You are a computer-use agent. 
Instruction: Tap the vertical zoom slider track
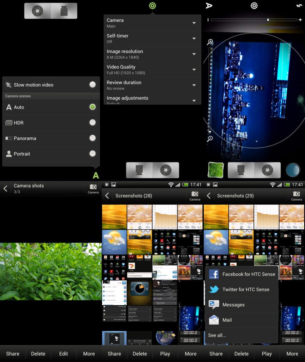coord(210,90)
